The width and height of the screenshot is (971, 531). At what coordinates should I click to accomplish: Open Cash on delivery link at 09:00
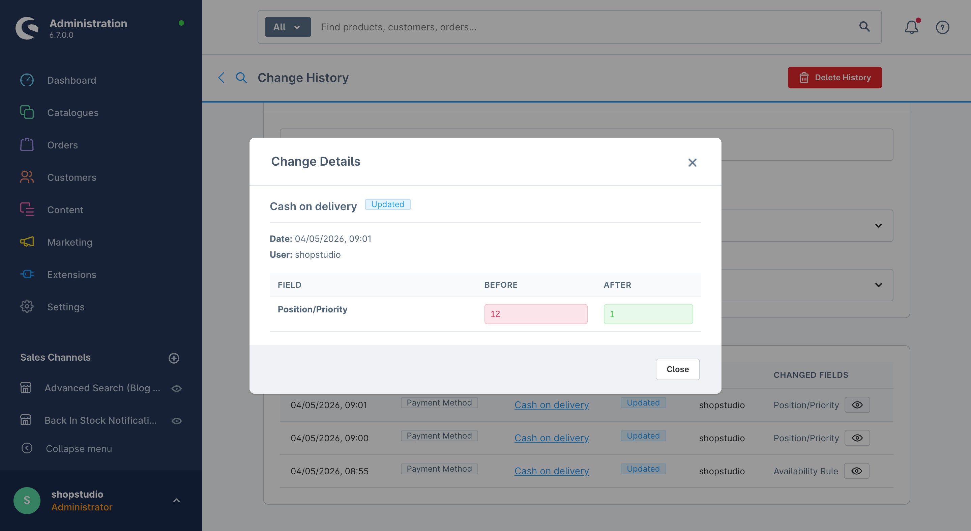[x=552, y=438]
